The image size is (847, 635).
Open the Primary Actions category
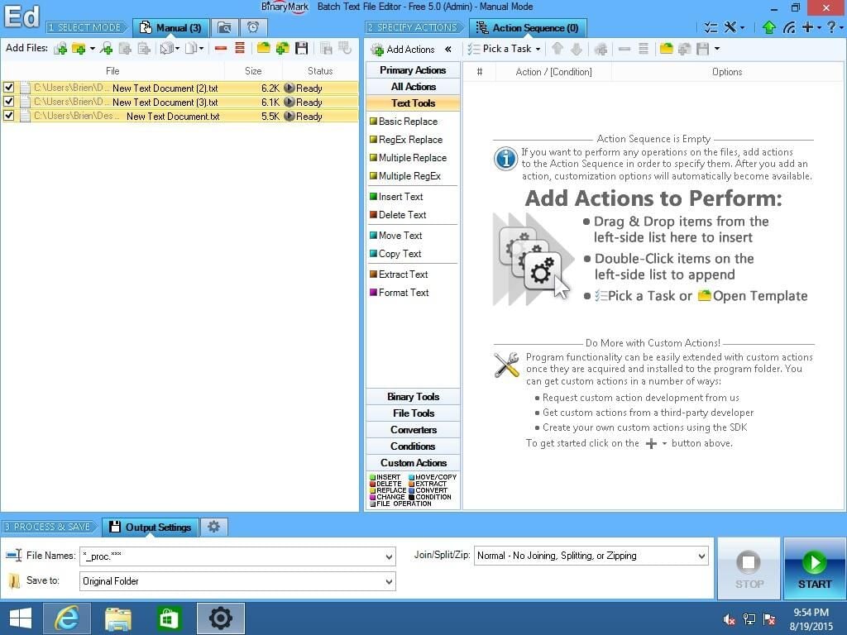[414, 70]
